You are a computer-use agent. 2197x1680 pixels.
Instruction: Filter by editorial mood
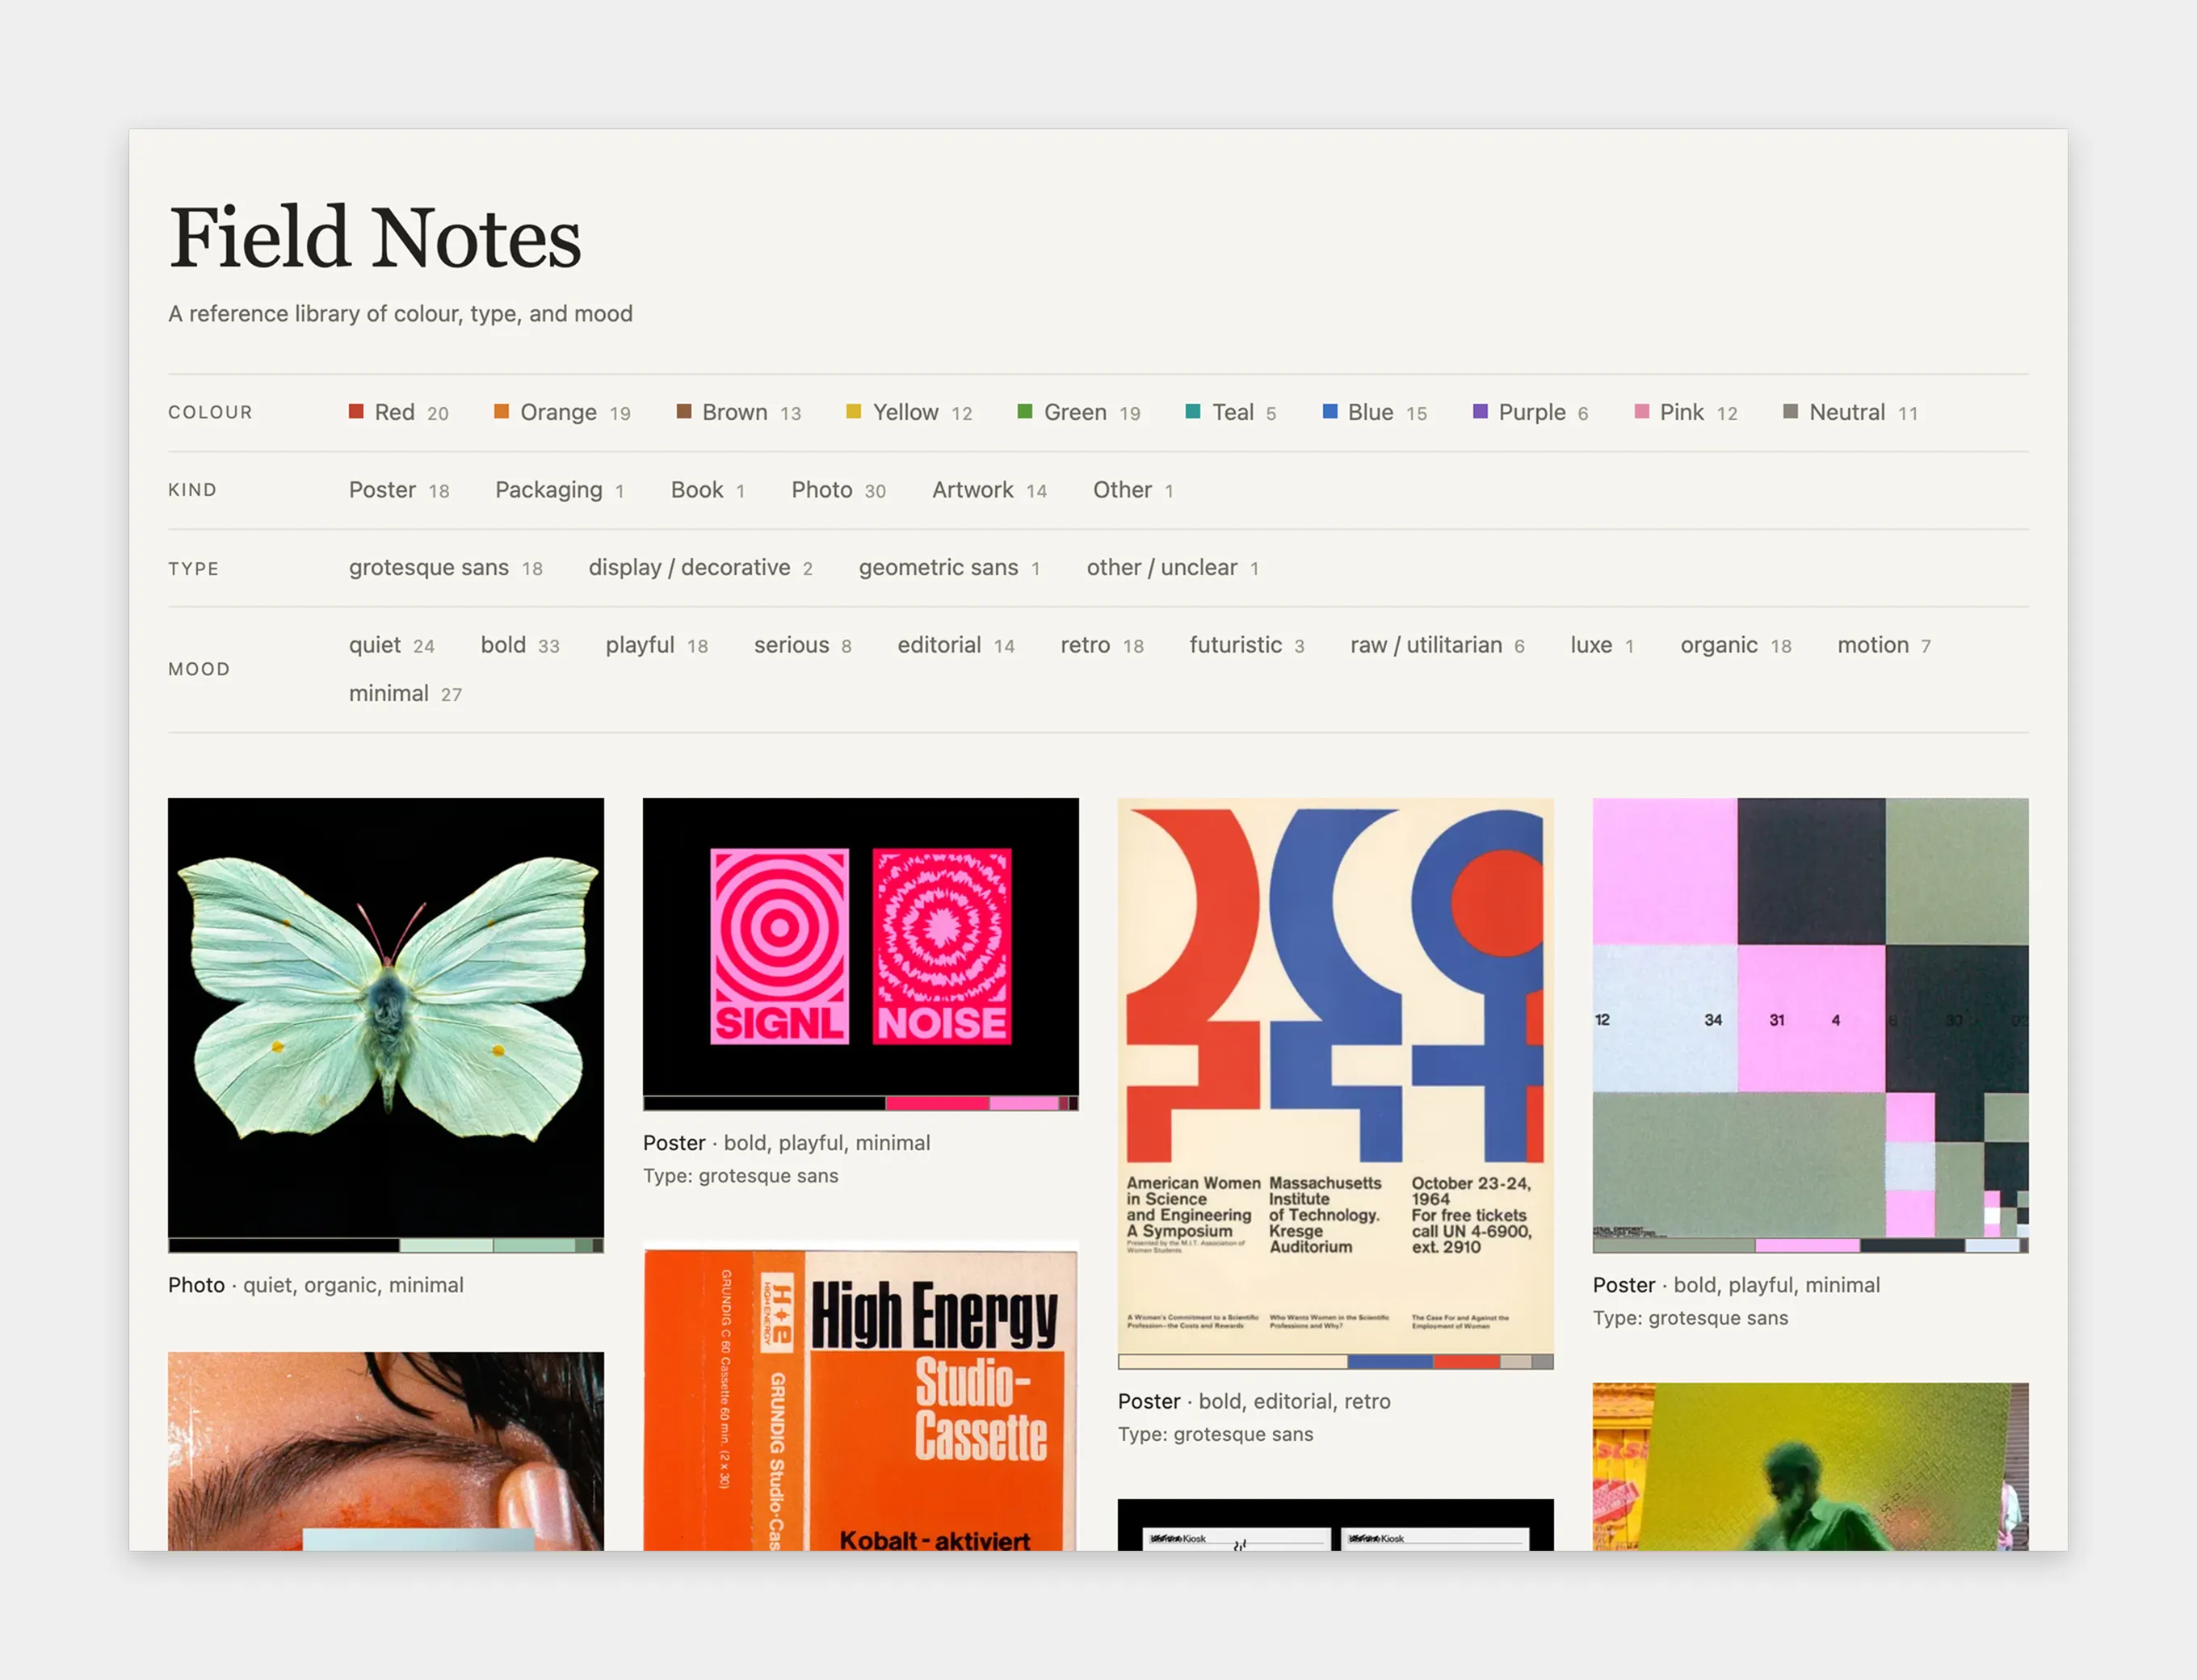point(955,645)
